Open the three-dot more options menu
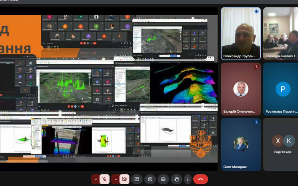Viewport: 298px width, 186px height. tap(188, 179)
